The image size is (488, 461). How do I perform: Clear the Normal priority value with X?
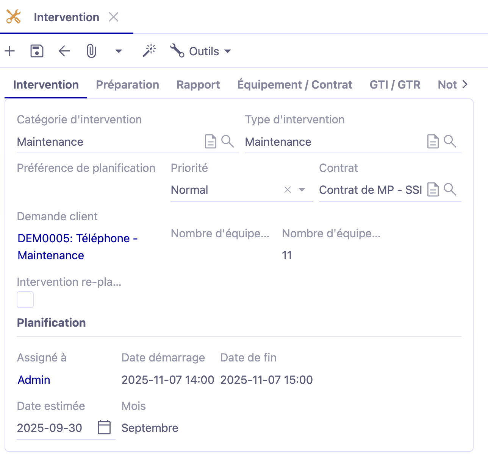(288, 190)
